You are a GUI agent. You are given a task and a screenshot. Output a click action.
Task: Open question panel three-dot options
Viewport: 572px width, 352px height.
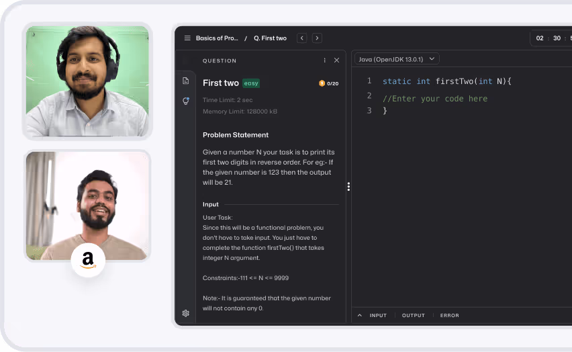[325, 60]
